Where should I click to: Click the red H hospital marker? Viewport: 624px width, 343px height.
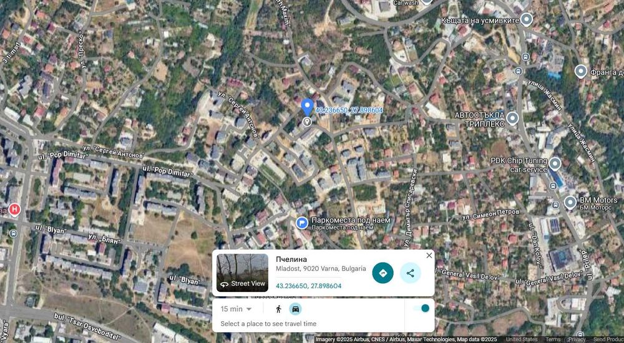click(x=15, y=210)
